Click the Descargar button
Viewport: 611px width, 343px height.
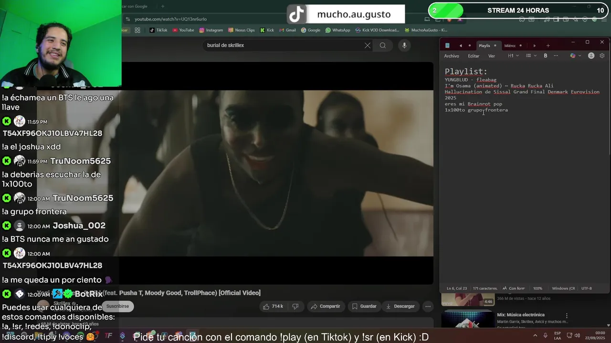[x=400, y=306]
